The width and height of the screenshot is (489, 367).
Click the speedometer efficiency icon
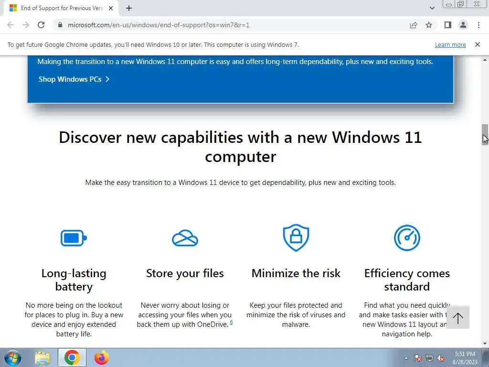click(407, 238)
